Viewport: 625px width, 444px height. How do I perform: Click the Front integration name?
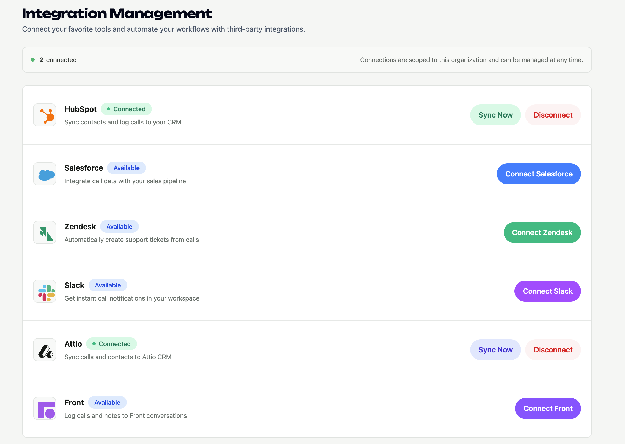click(x=74, y=402)
